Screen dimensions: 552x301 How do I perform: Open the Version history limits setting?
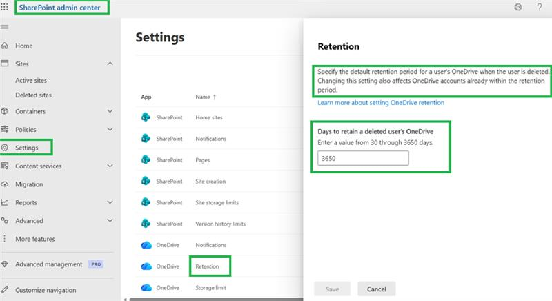pyautogui.click(x=221, y=224)
